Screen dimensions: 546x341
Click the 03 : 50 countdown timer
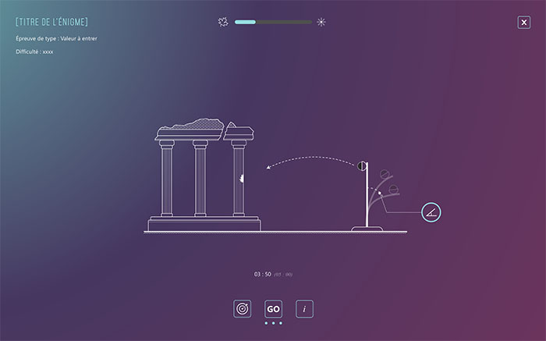point(262,275)
